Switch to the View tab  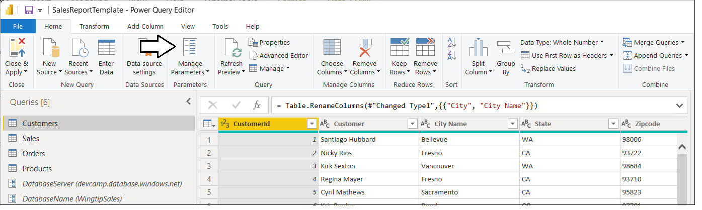188,26
